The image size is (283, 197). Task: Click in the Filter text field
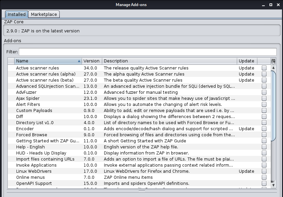[148, 52]
